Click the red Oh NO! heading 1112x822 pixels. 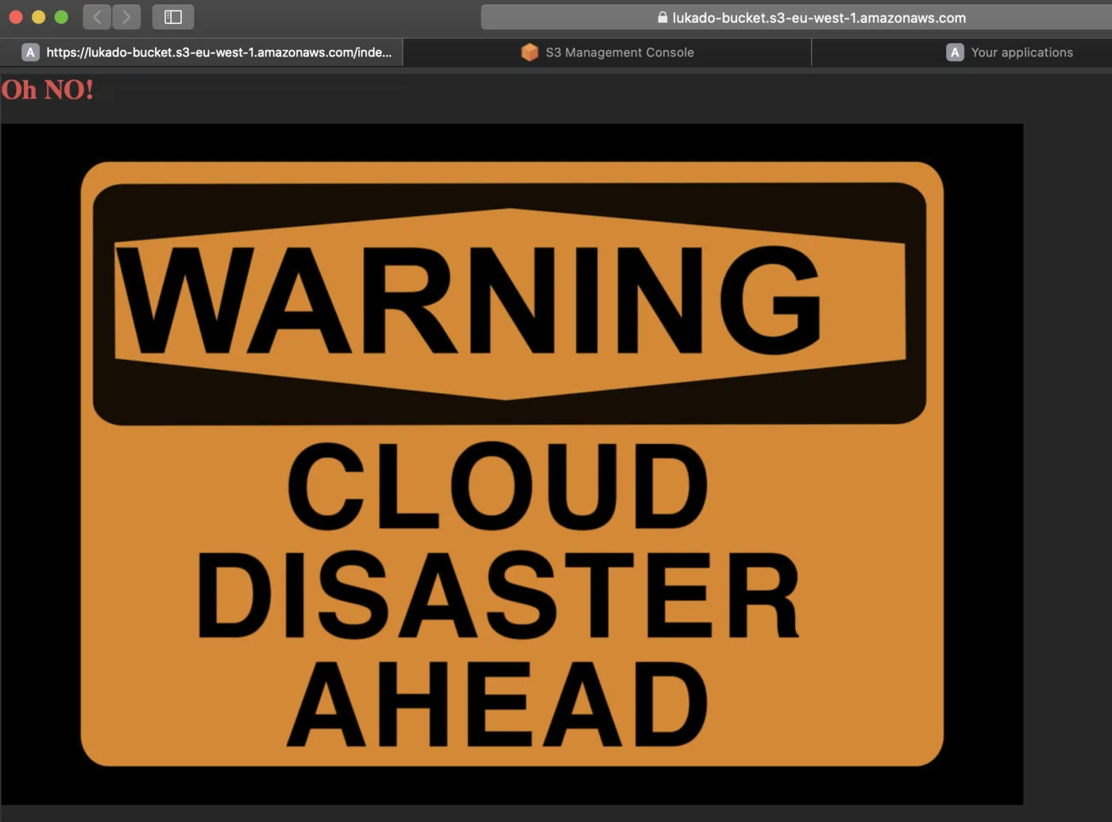(48, 90)
